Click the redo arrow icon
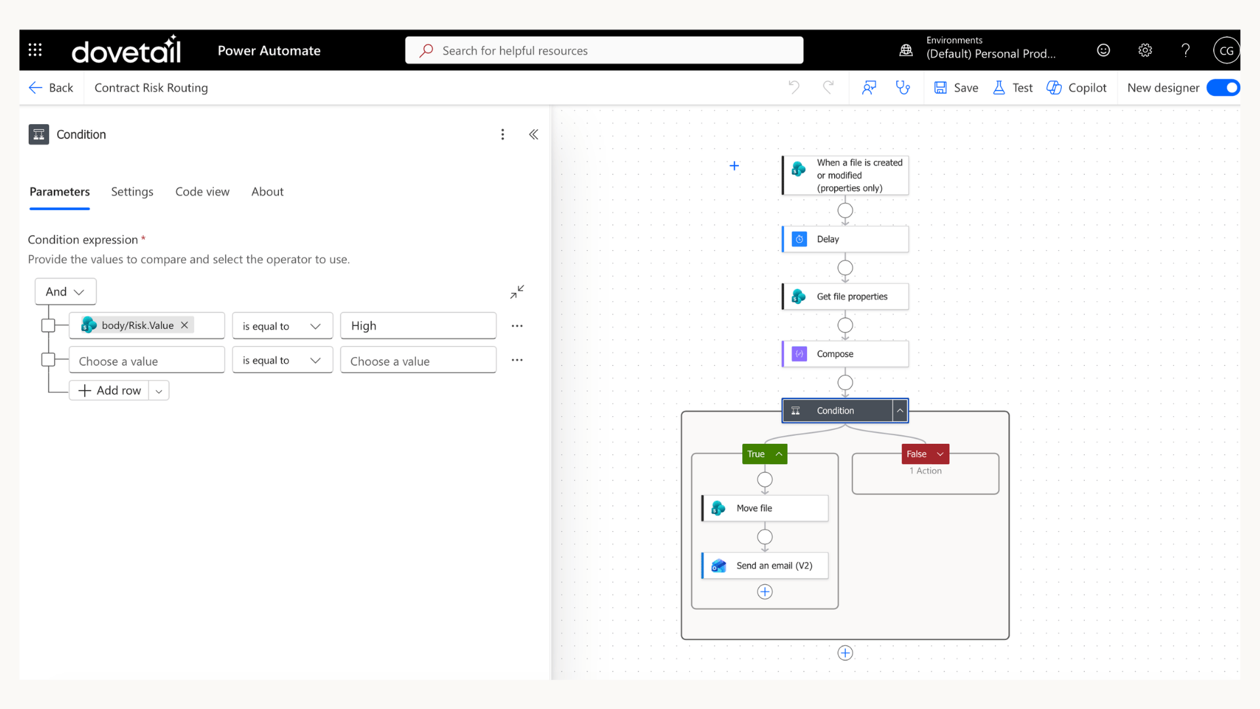This screenshot has width=1260, height=709. pyautogui.click(x=828, y=87)
